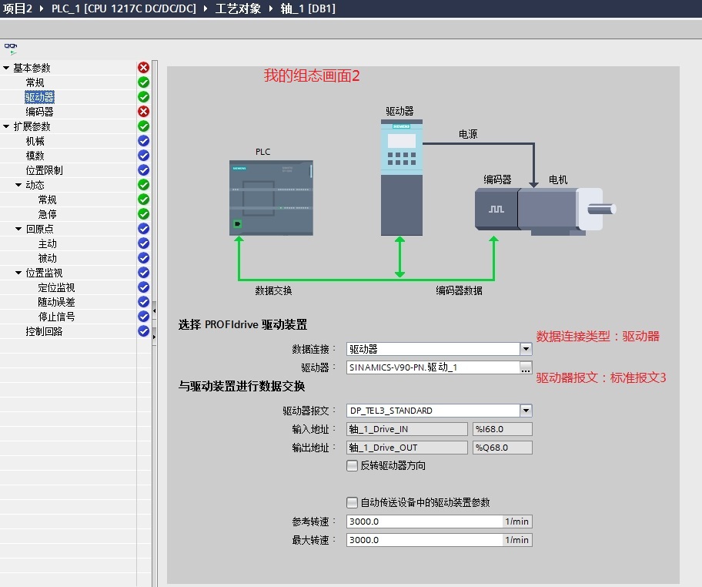Image resolution: width=702 pixels, height=587 pixels.
Task: Click the motor image in the diagram
Action: click(x=566, y=208)
